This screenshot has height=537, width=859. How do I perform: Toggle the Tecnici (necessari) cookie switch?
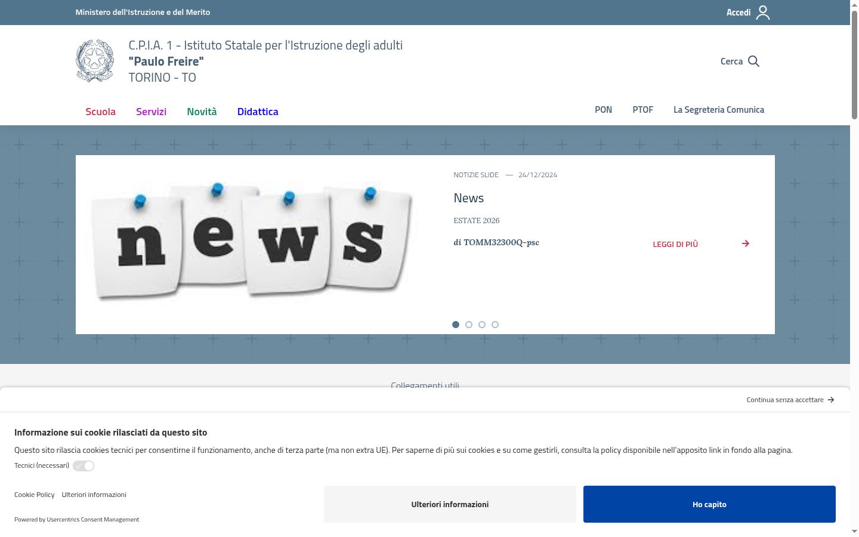point(84,466)
